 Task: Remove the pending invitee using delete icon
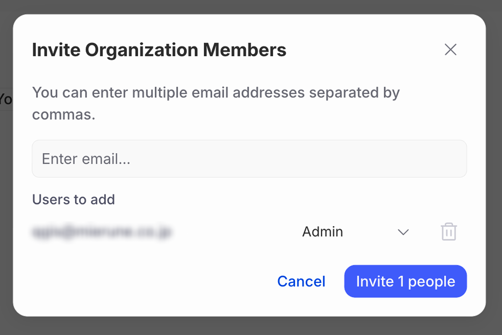[449, 232]
